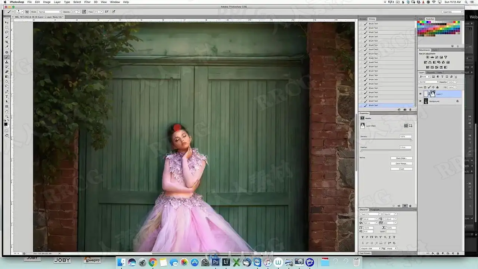478x269 pixels.
Task: Select the Eraser tool
Action: 7,72
